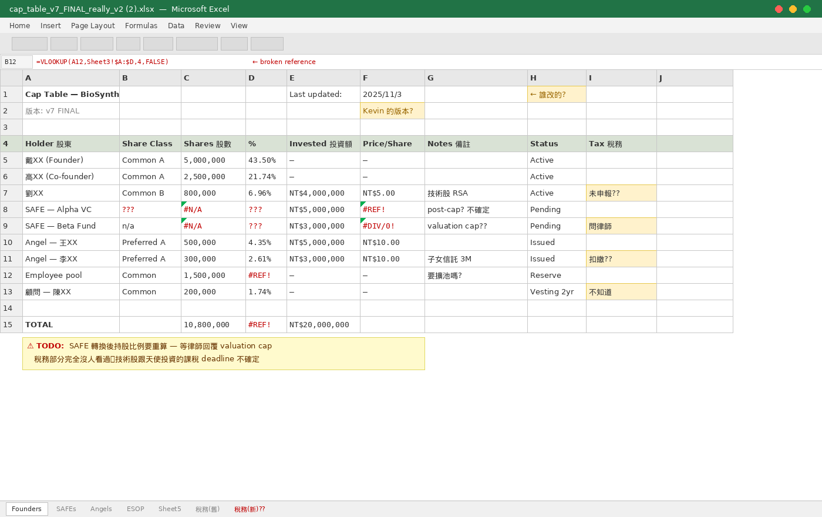Open the Data tab
The width and height of the screenshot is (822, 517).
pyautogui.click(x=176, y=26)
